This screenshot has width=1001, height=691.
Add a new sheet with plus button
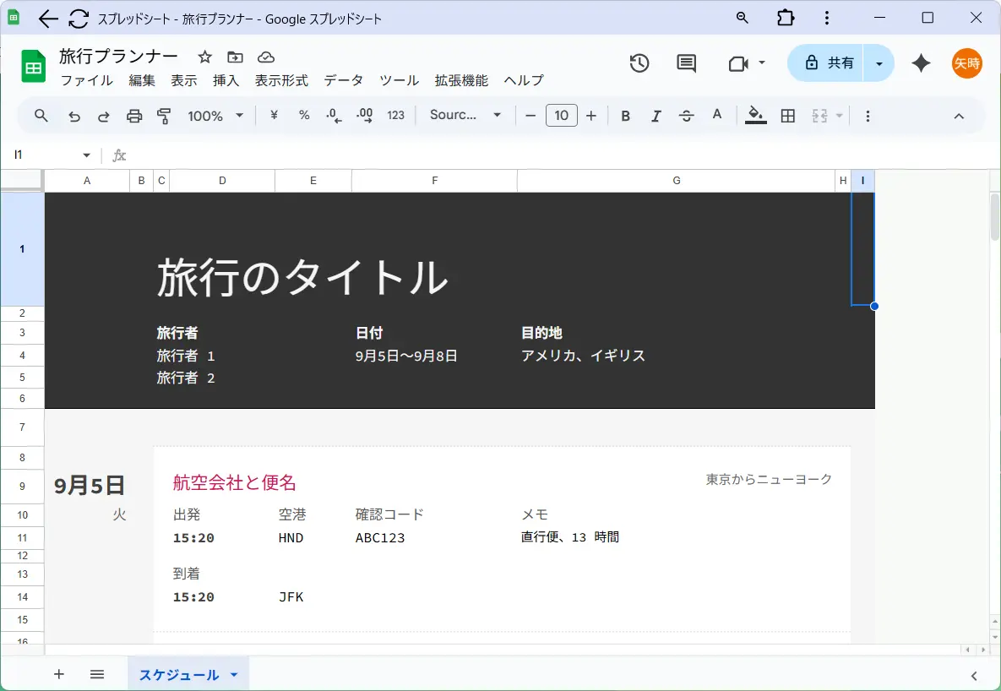tap(59, 674)
